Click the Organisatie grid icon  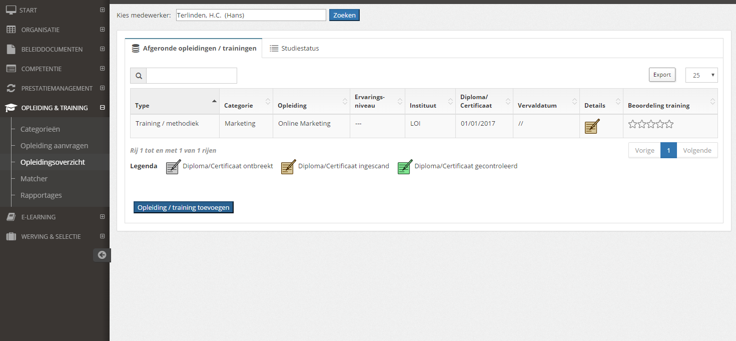[x=11, y=30]
